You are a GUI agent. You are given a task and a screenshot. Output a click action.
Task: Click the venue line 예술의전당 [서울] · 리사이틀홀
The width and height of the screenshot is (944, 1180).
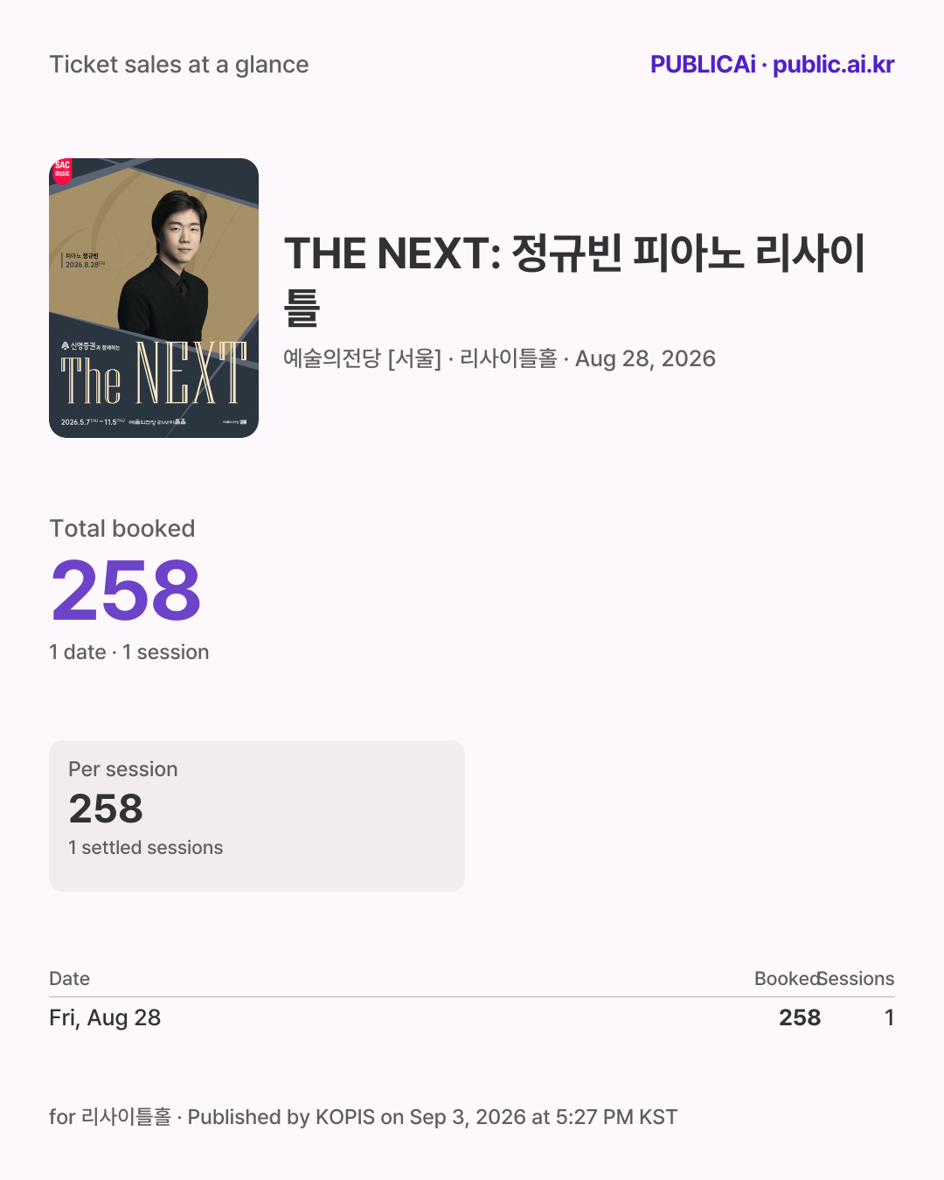(420, 358)
